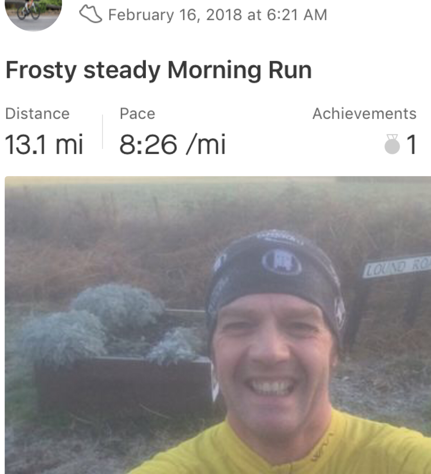Click the silver medal achievements icon
This screenshot has height=474, width=431.
[392, 144]
